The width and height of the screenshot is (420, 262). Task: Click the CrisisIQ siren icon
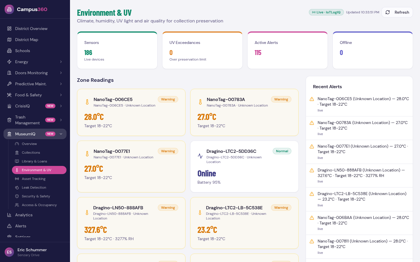click(x=9, y=106)
